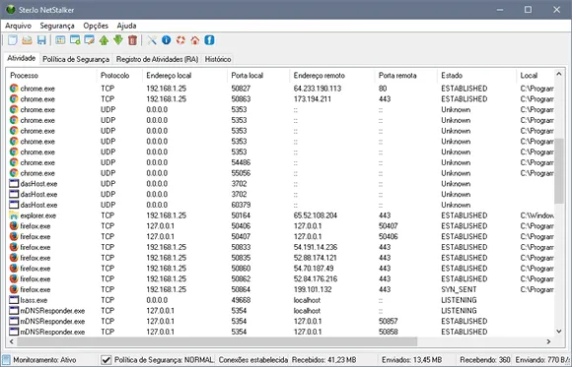This screenshot has height=367, width=572.
Task: Click the green up arrow icon
Action: point(104,40)
